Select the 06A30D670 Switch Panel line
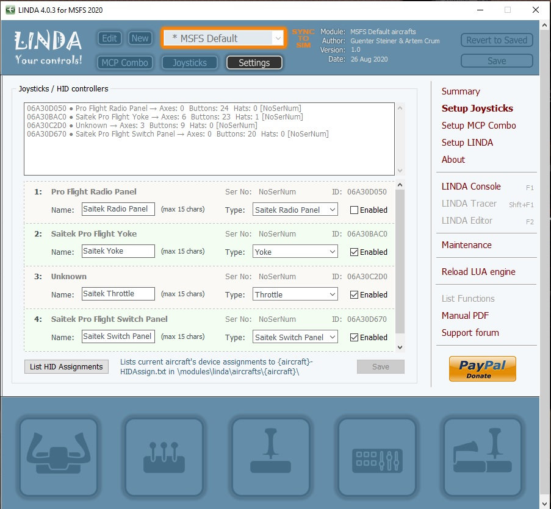Screen dimensions: 551x509 [x=178, y=133]
